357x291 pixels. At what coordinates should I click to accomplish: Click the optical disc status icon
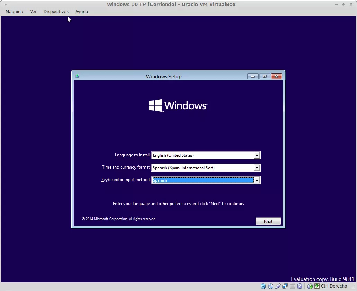(x=271, y=286)
